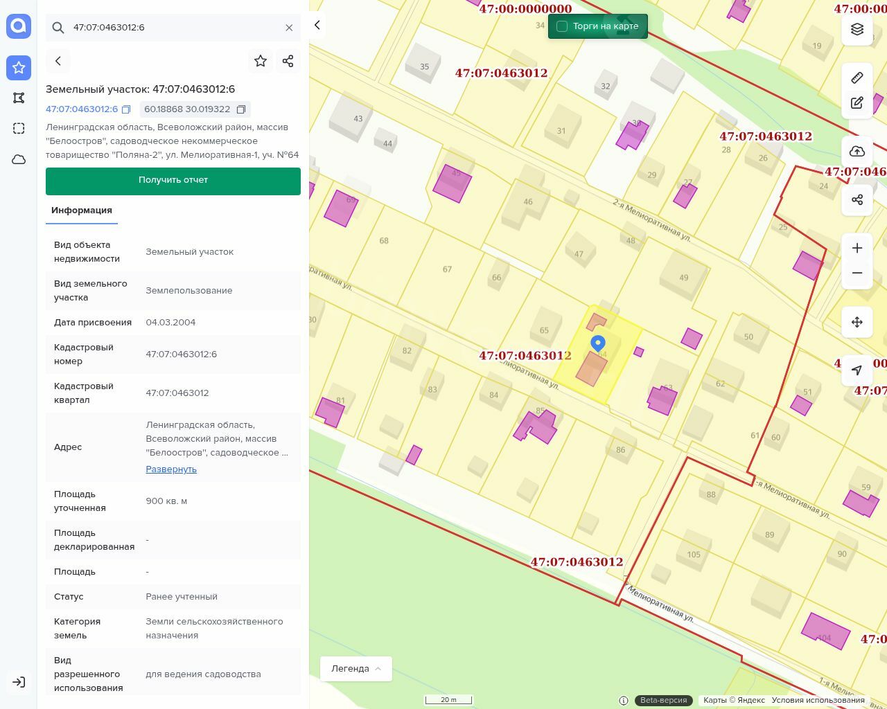
Task: Open favorites in the left sidebar
Action: [x=19, y=67]
